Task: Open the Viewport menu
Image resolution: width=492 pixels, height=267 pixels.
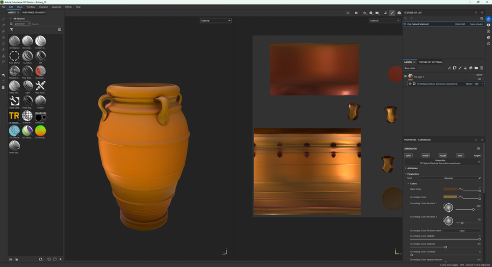Action: click(x=43, y=7)
